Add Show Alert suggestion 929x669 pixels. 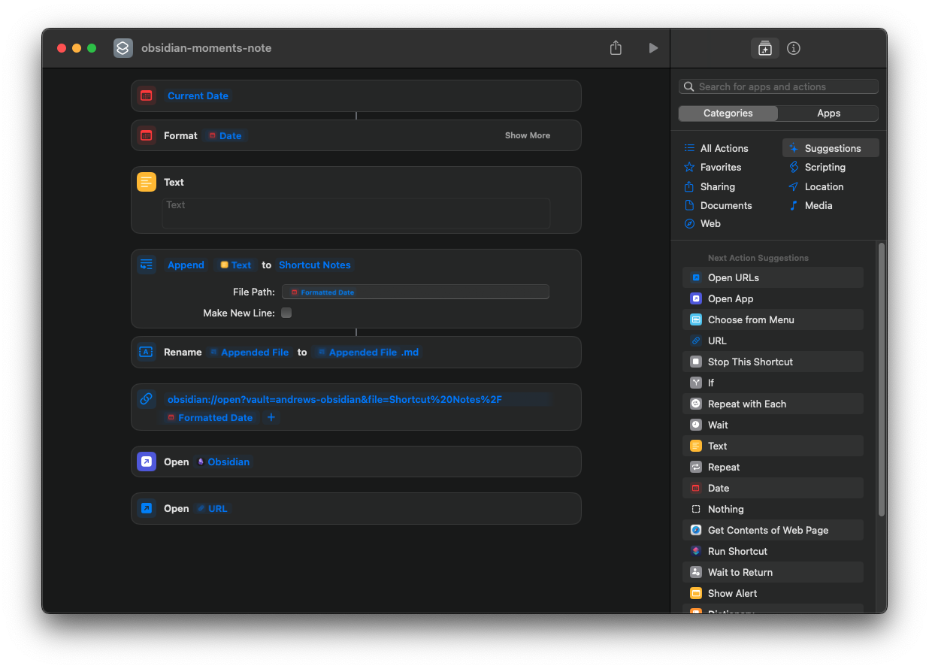coord(773,593)
